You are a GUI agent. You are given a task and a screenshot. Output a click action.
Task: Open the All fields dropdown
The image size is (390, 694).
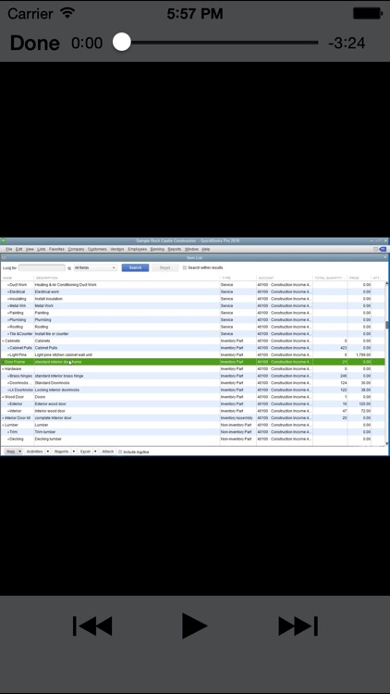click(95, 267)
